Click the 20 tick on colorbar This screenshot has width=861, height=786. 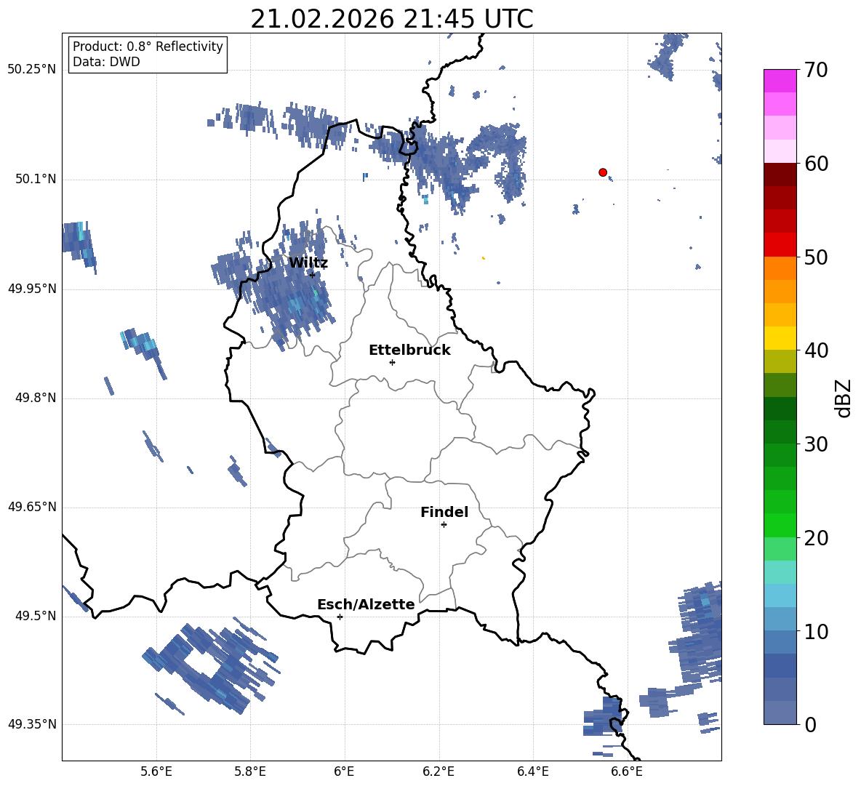click(x=816, y=538)
